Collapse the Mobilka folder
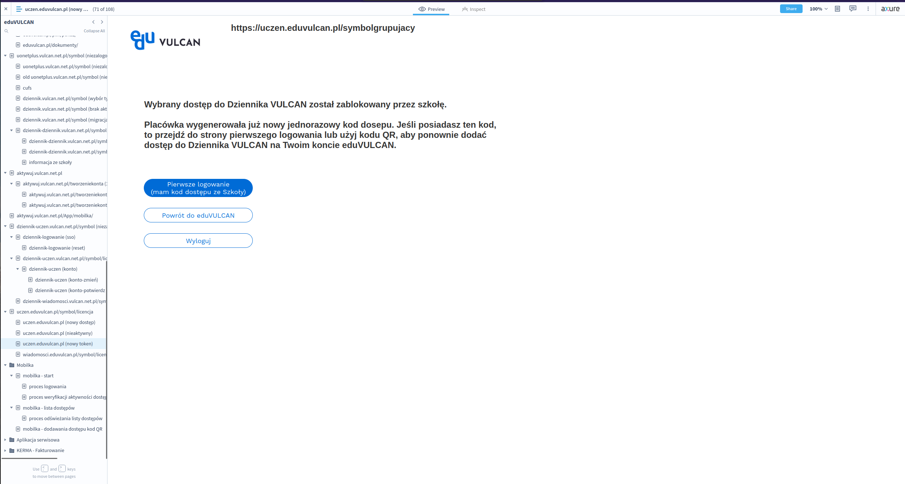 coord(5,365)
